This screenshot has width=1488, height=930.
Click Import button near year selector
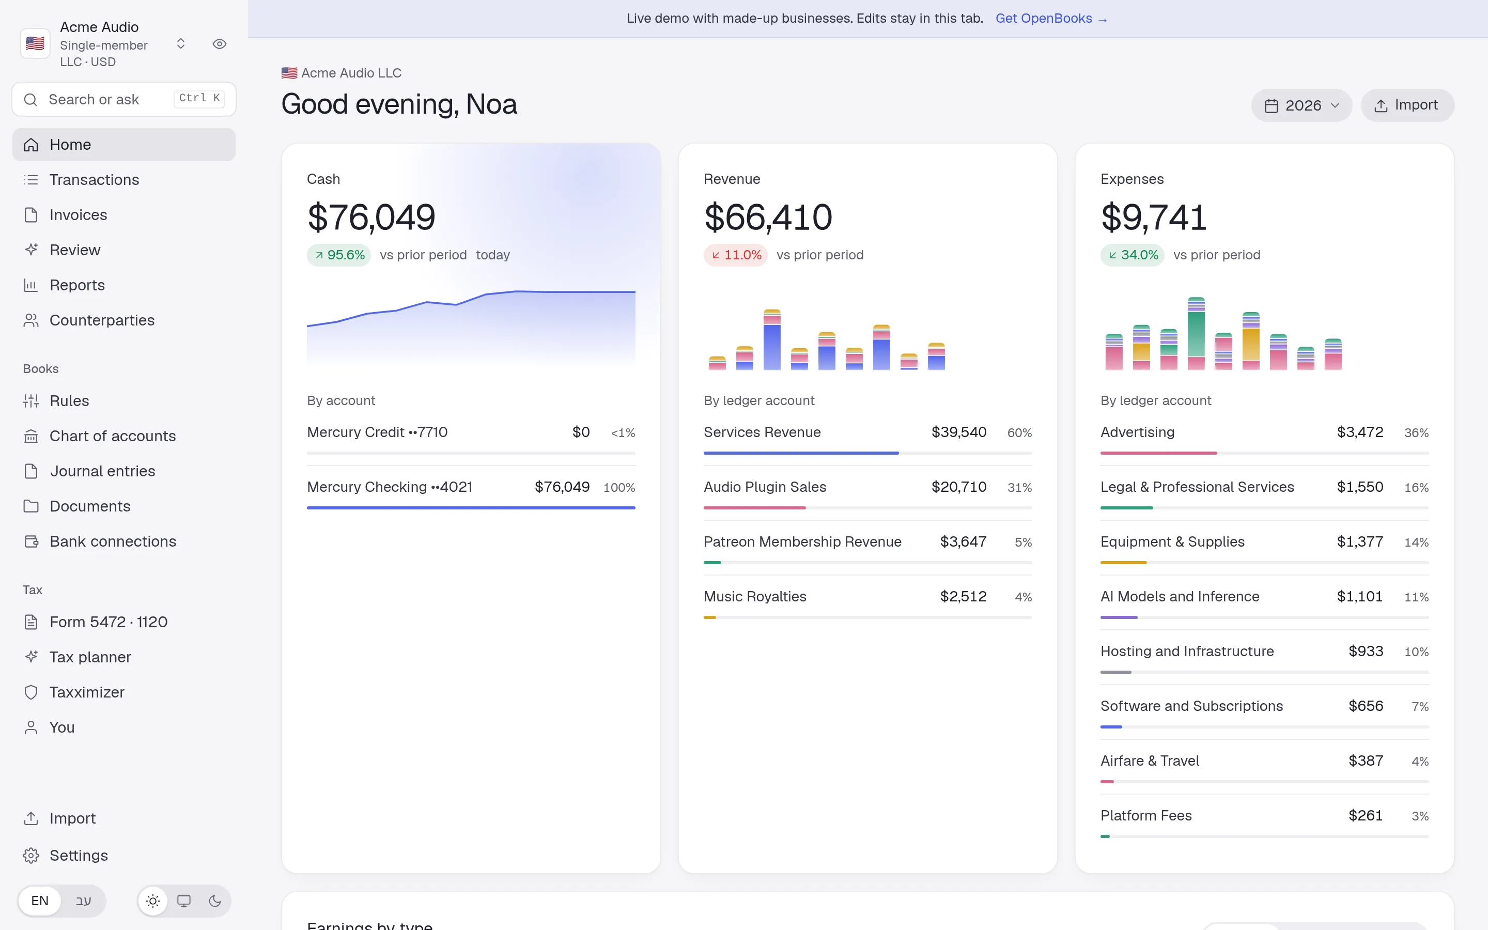[1407, 105]
